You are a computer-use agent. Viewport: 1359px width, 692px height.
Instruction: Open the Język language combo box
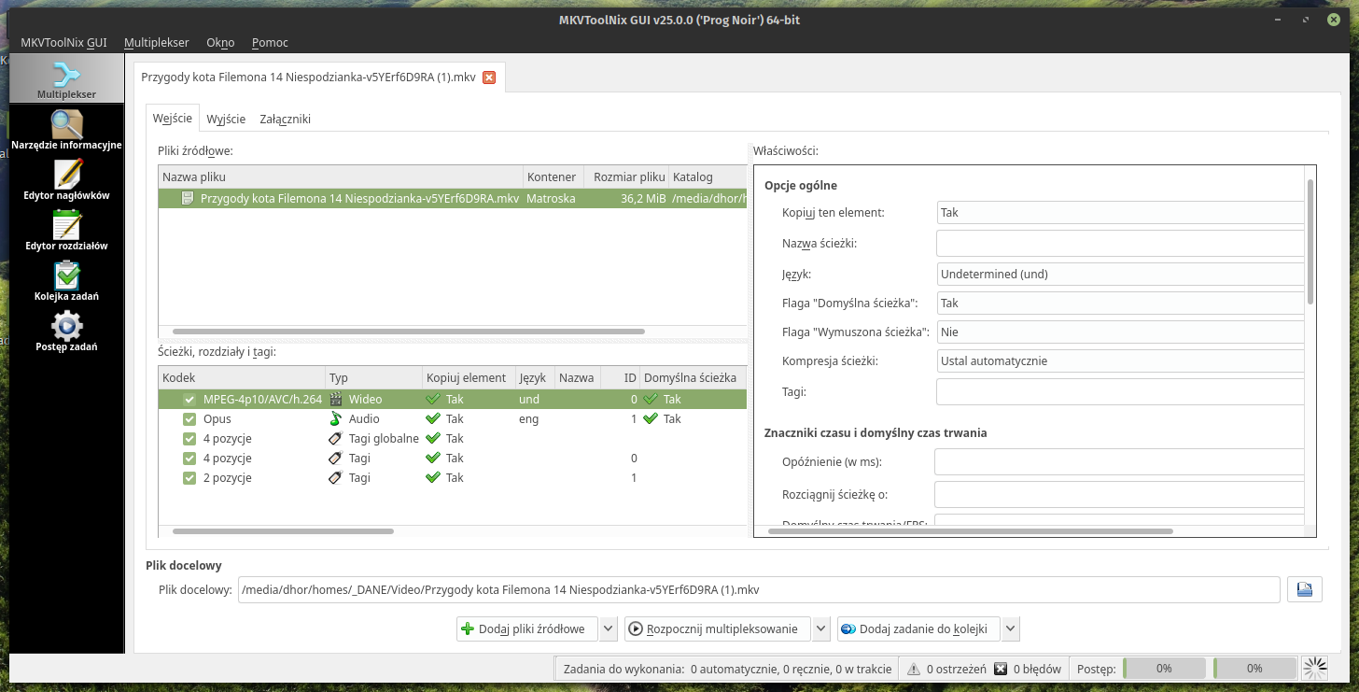(1120, 274)
